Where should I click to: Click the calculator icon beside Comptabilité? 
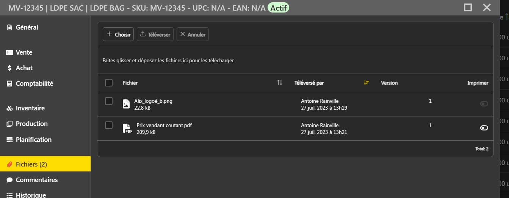pyautogui.click(x=10, y=83)
